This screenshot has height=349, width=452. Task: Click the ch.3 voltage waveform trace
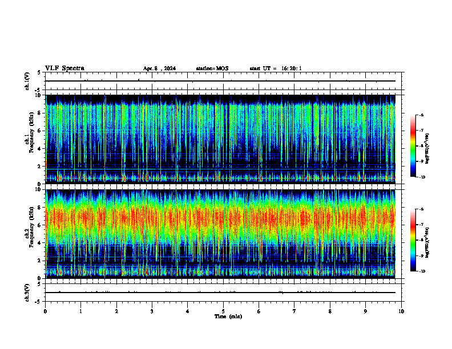click(220, 293)
